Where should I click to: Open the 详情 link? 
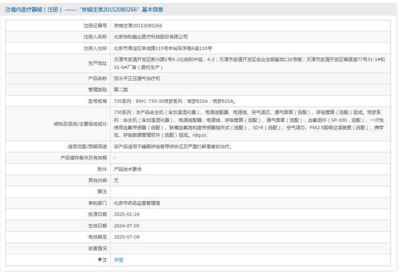[x=118, y=260]
